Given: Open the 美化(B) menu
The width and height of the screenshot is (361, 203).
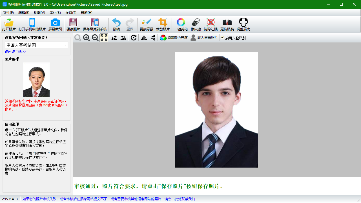Looking at the screenshot, I should tap(55, 13).
